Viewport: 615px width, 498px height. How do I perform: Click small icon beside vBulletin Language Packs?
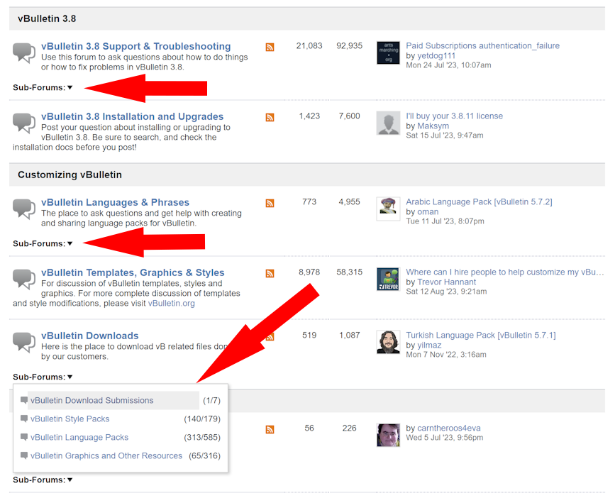(x=24, y=437)
